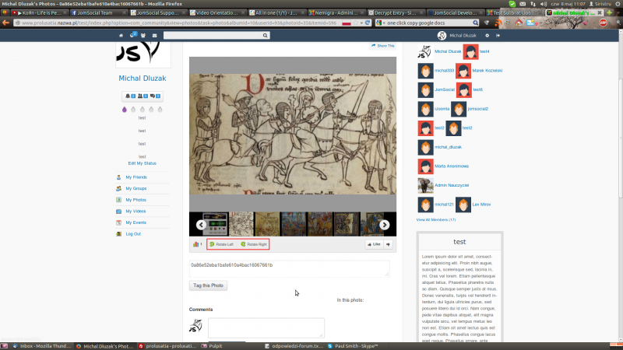Viewport: 623px width, 350px height.
Task: Open Inbox Mozilla Thunderbird taskbar item
Action: point(42,346)
